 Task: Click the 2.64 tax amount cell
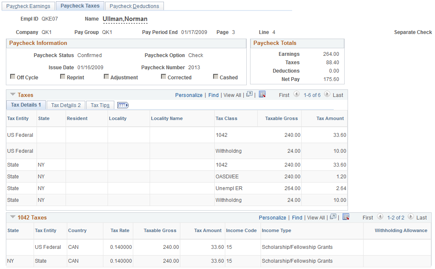coord(341,188)
